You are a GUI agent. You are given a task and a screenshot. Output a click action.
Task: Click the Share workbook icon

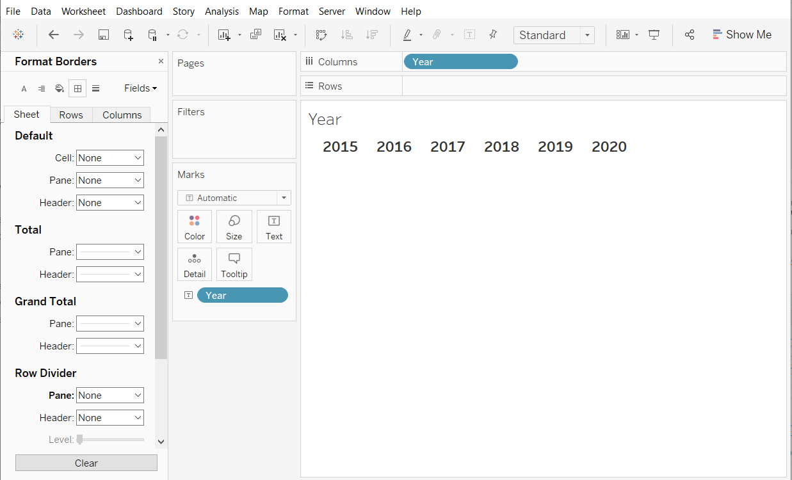pos(690,35)
